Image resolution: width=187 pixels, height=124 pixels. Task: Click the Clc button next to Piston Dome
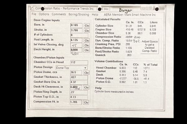coord(86,73)
